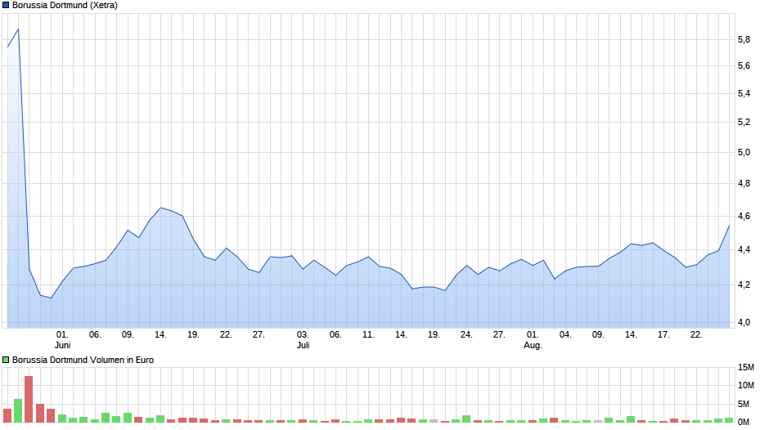Viewport: 769px width, 430px height.
Task: Click the 4,8 price axis label
Action: (744, 184)
